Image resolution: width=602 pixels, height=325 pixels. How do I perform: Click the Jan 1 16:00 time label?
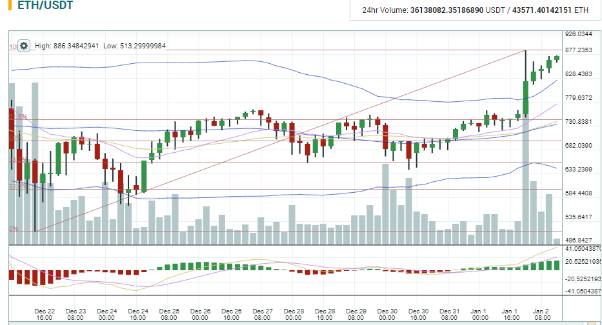click(510, 314)
